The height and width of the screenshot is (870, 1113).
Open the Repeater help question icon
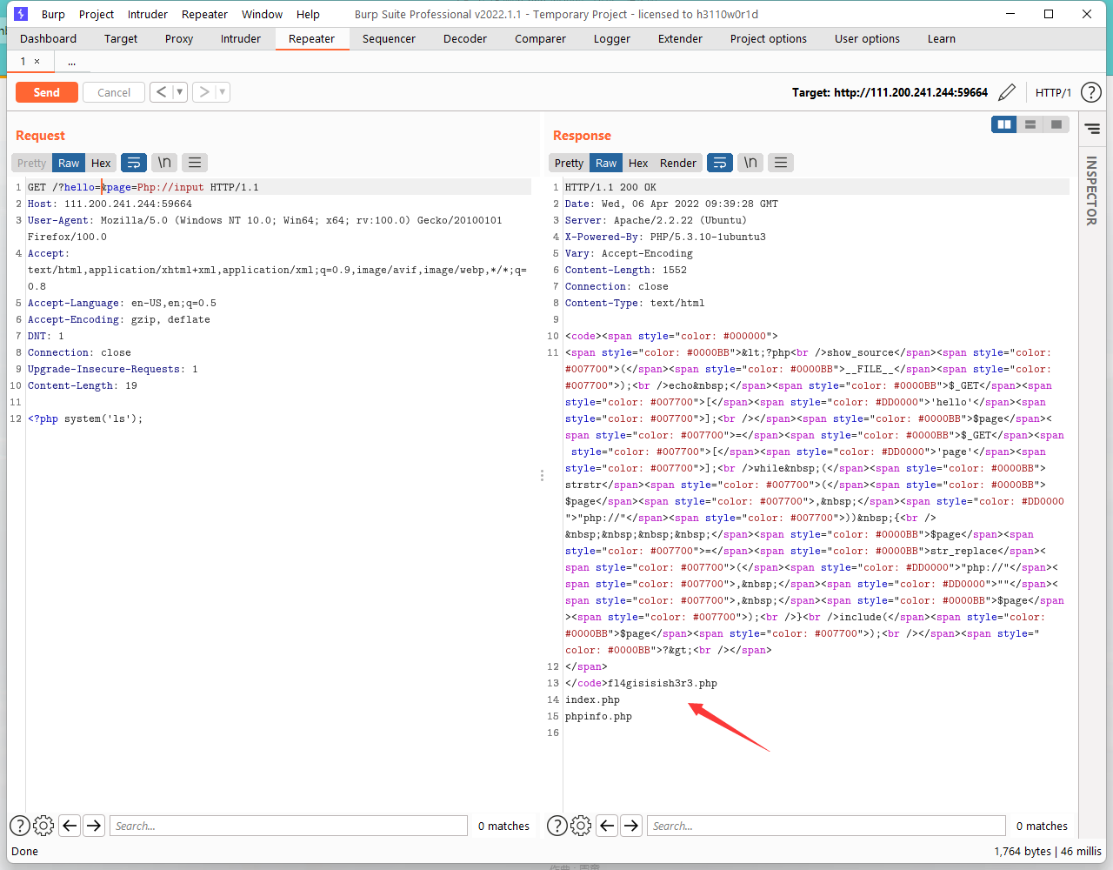(1091, 92)
